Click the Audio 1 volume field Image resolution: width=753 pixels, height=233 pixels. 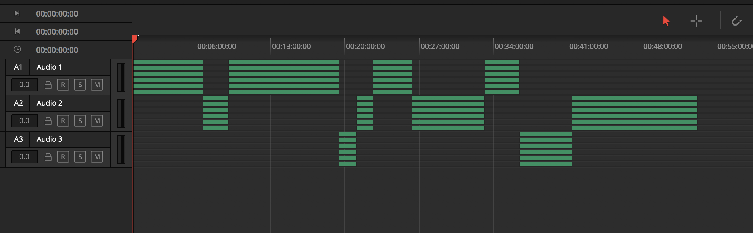point(24,85)
